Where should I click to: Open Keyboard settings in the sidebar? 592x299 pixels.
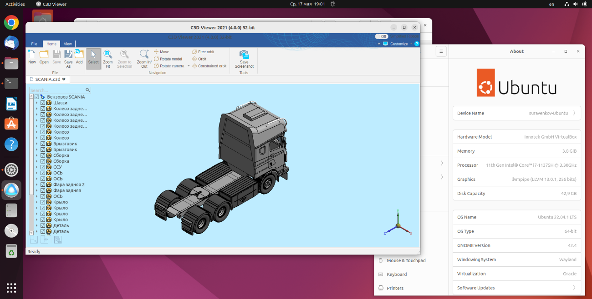397,274
